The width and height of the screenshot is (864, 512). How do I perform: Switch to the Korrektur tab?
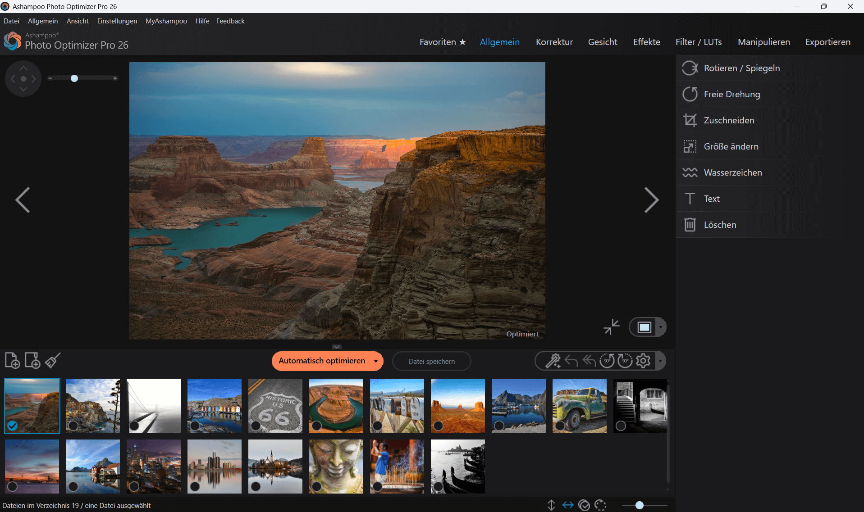(554, 42)
